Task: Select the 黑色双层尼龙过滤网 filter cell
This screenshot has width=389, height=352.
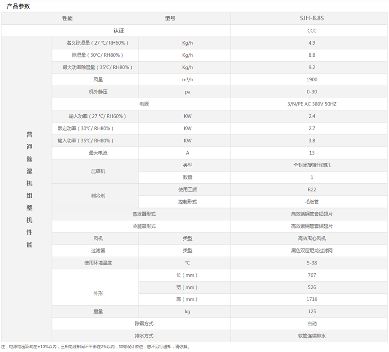Action: tap(311, 250)
